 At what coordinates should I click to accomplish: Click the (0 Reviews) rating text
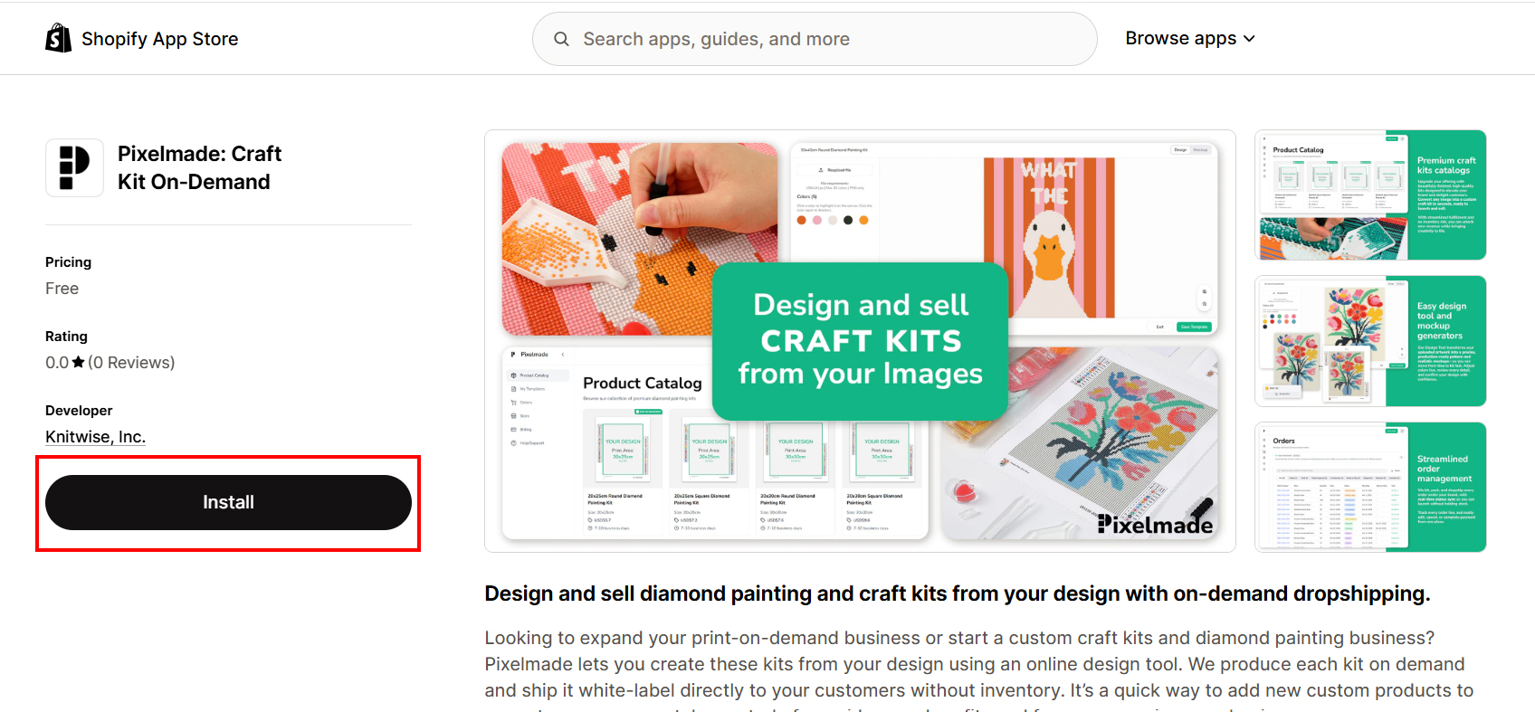click(131, 362)
